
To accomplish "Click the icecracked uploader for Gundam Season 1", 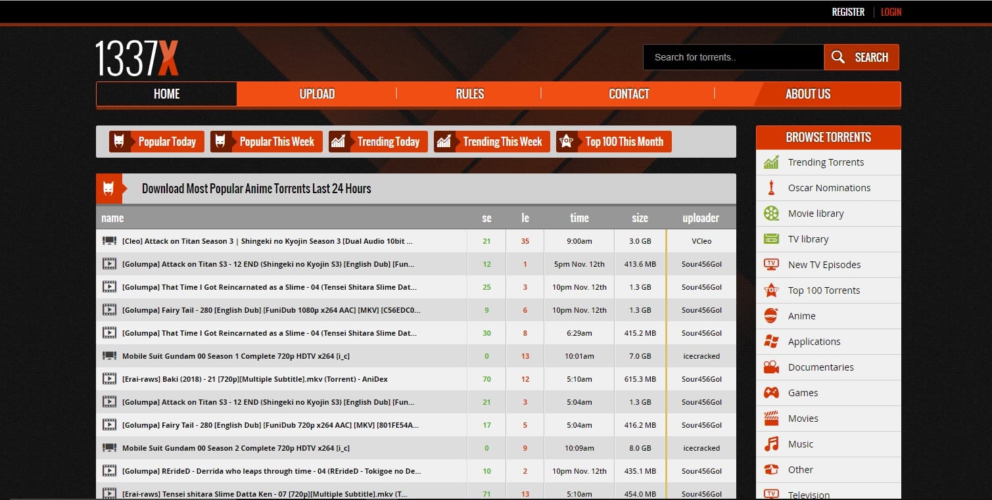I will click(x=701, y=356).
